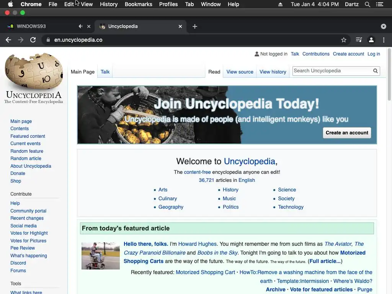Click the Create an account button
This screenshot has width=392, height=294.
click(347, 133)
